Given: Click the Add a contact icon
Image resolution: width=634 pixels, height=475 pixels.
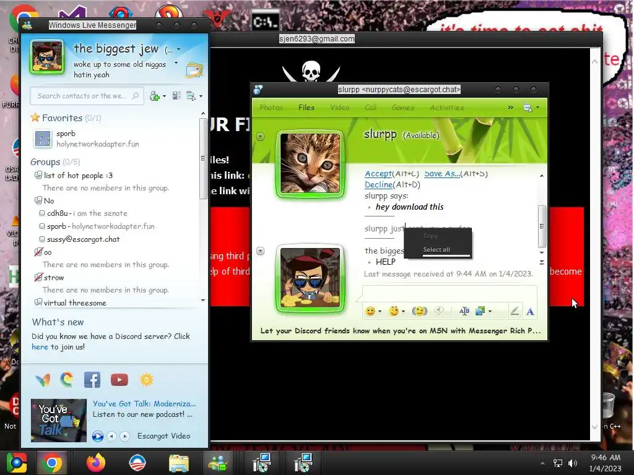Looking at the screenshot, I should 154,96.
